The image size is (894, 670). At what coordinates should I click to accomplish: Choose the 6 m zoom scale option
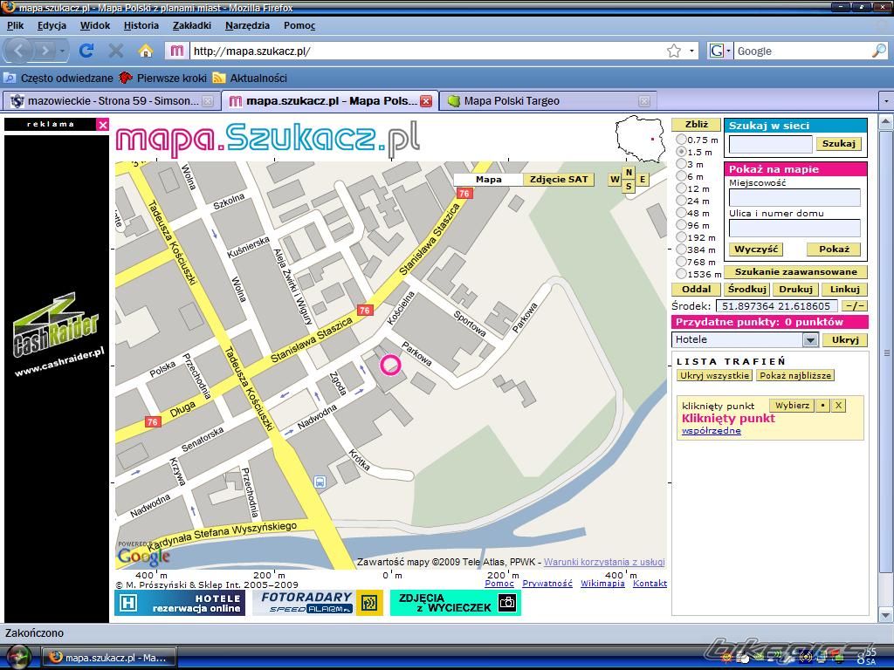pos(682,176)
